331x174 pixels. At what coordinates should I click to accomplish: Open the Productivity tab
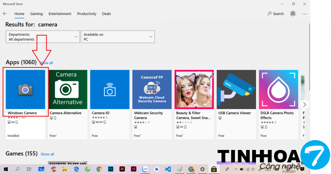tap(87, 14)
